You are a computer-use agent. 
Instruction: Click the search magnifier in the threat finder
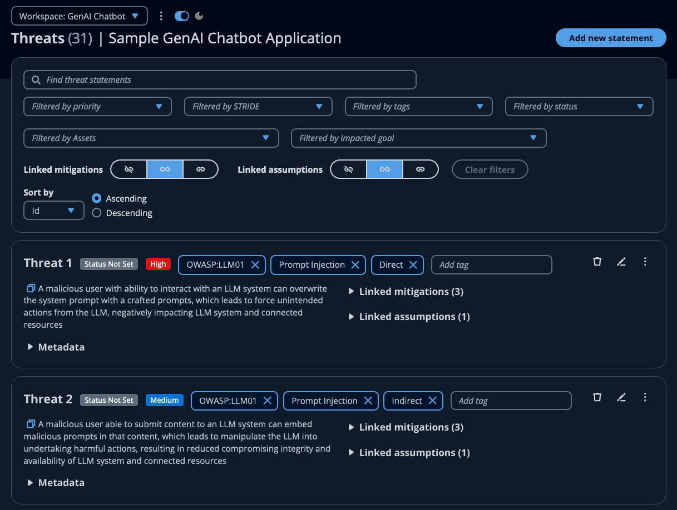pos(36,79)
